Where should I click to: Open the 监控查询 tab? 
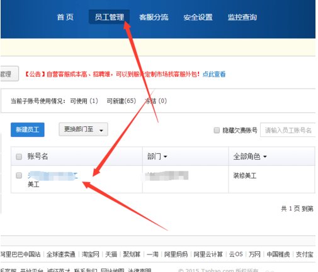(x=242, y=17)
